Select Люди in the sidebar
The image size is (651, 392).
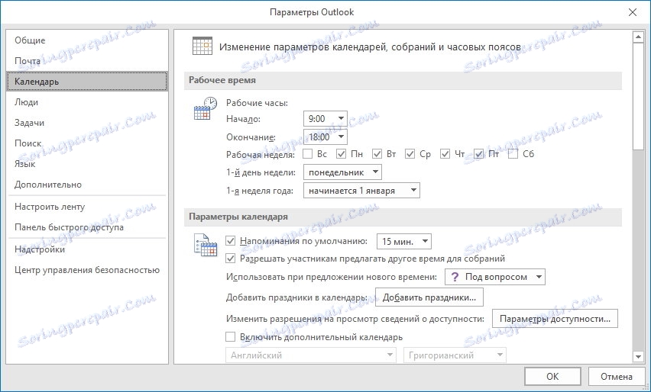tap(87, 102)
